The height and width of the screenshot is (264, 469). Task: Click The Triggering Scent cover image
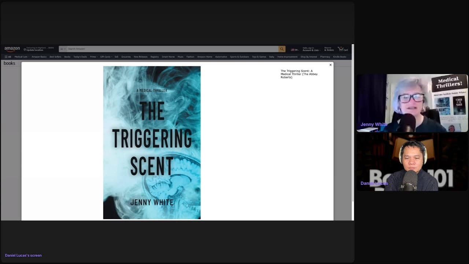[x=152, y=143]
